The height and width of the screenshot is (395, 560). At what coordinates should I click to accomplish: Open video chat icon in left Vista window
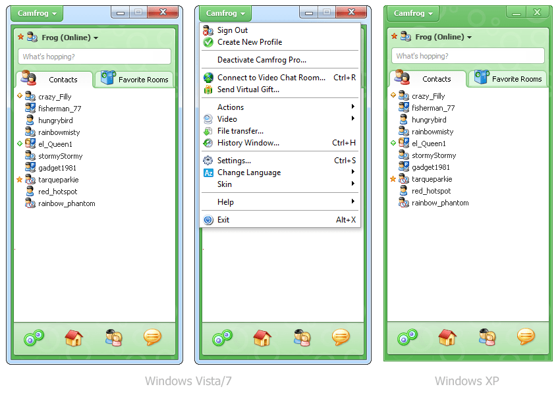(x=34, y=337)
